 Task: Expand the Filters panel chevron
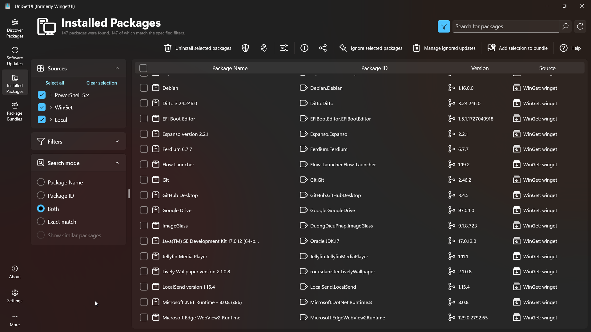(117, 141)
